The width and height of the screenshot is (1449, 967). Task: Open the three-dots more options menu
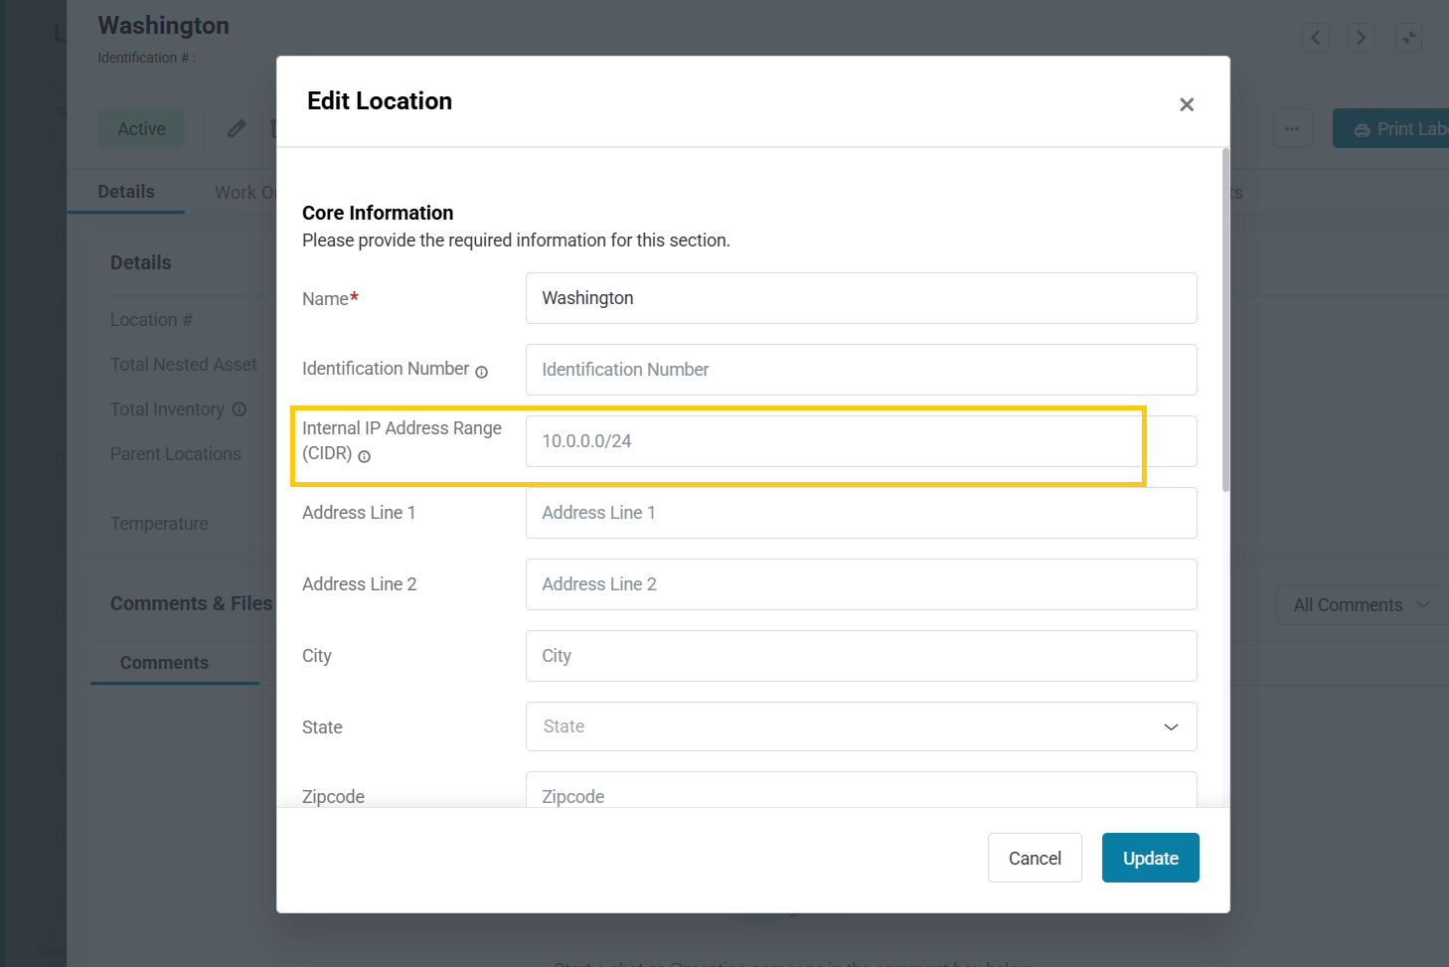click(x=1292, y=129)
